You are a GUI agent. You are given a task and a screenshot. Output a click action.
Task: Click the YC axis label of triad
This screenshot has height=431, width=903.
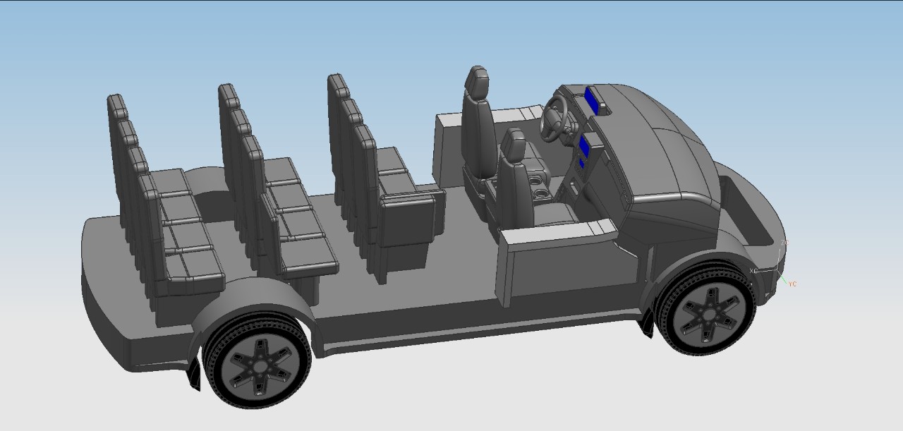792,284
